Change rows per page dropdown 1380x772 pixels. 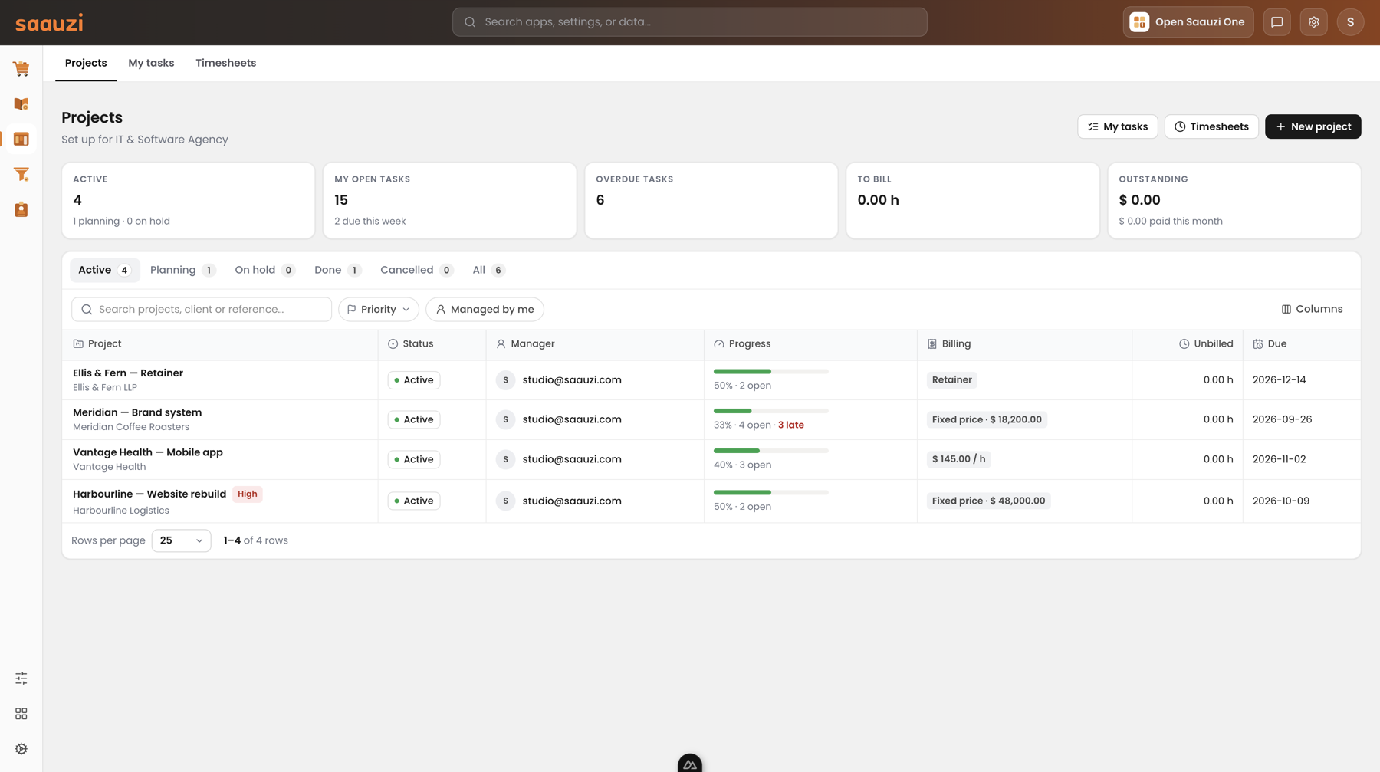click(181, 540)
